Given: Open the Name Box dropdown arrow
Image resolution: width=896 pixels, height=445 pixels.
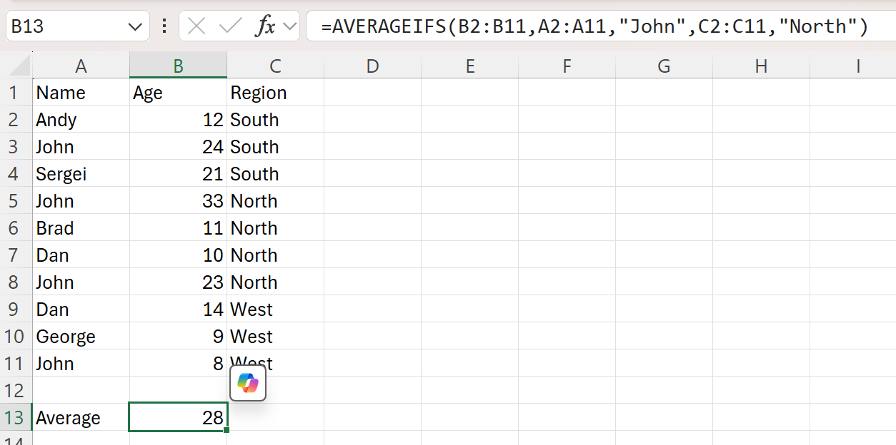Looking at the screenshot, I should pos(134,26).
